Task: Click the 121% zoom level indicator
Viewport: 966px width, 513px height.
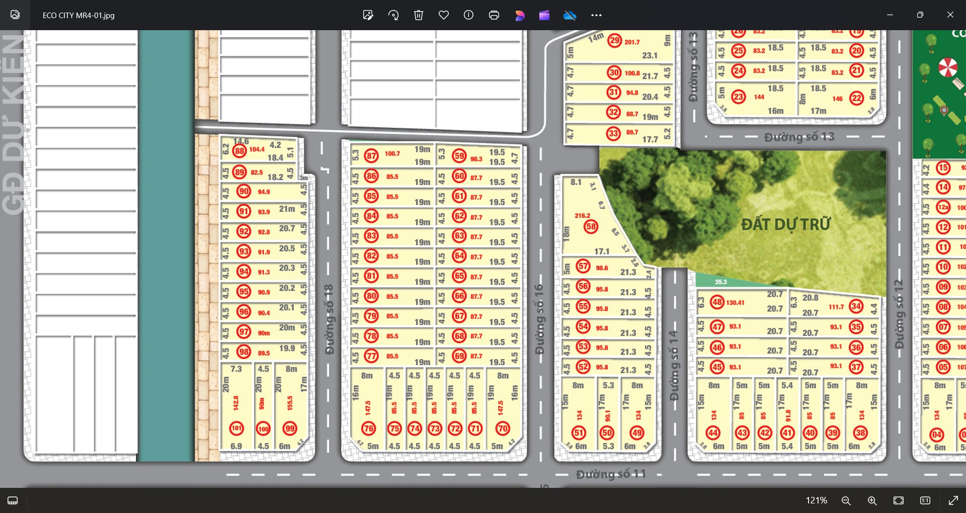Action: (x=816, y=500)
